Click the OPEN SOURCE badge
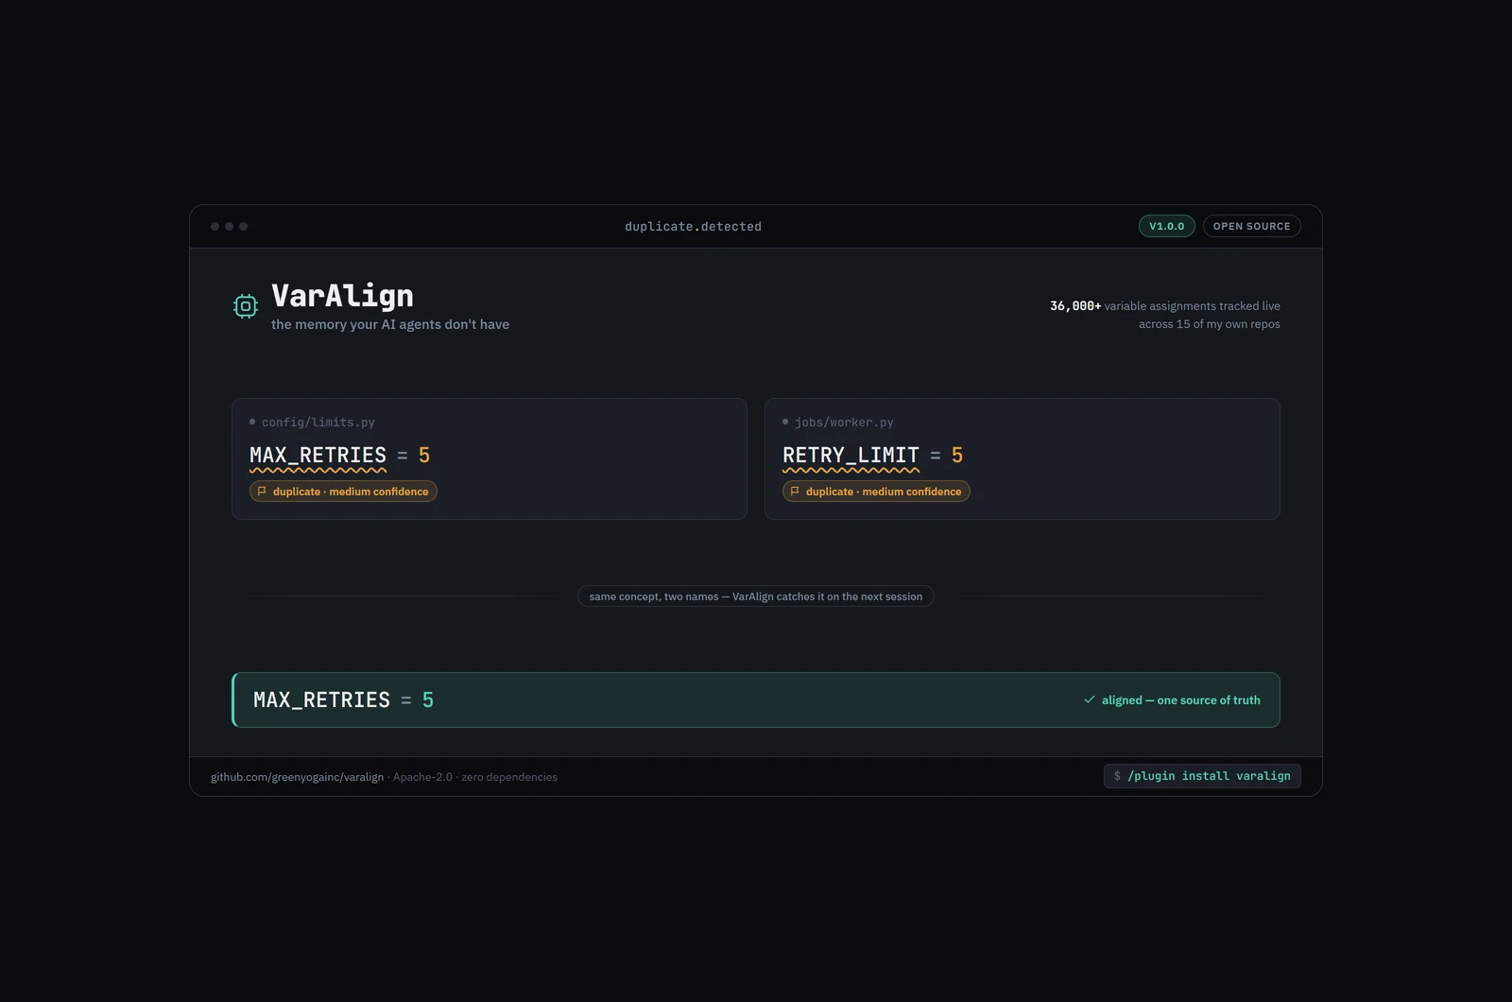 click(1252, 226)
